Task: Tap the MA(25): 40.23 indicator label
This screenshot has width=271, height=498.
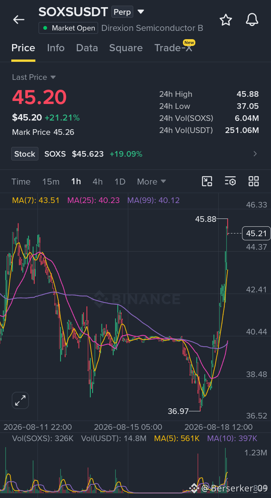Action: [93, 200]
